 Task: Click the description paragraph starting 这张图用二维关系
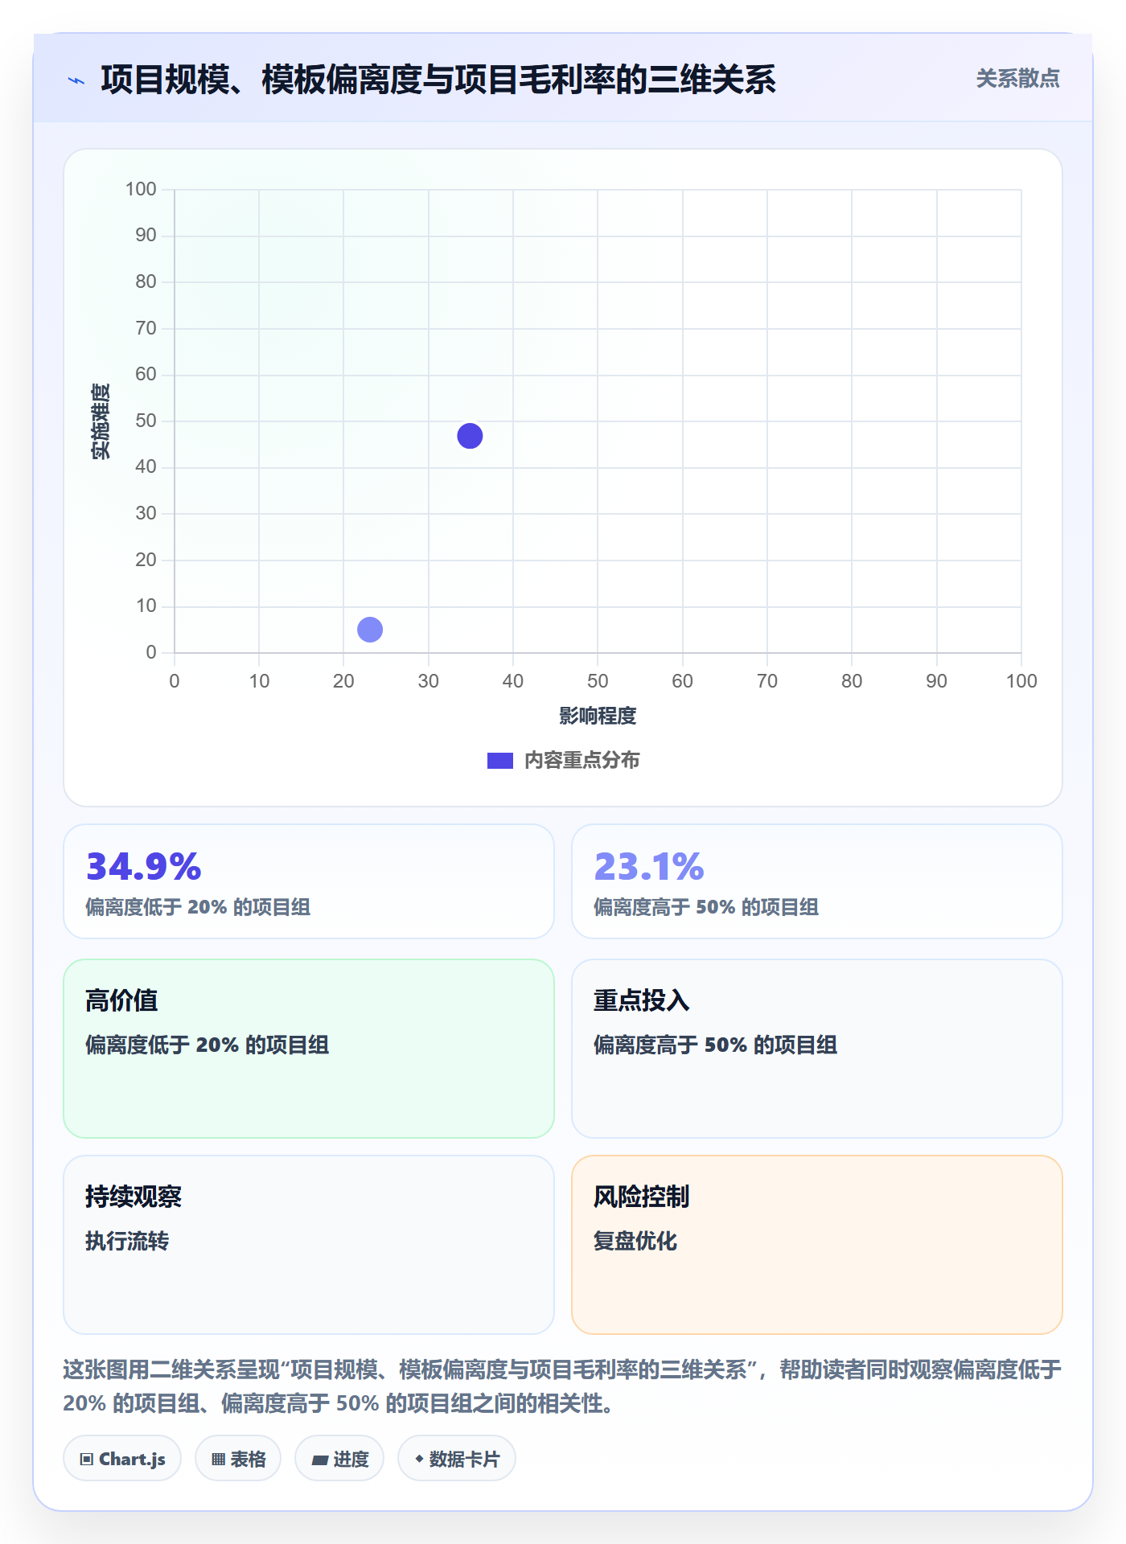(563, 1386)
